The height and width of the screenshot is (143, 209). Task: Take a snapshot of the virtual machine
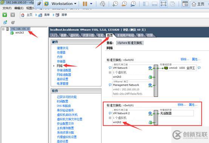click(115, 4)
